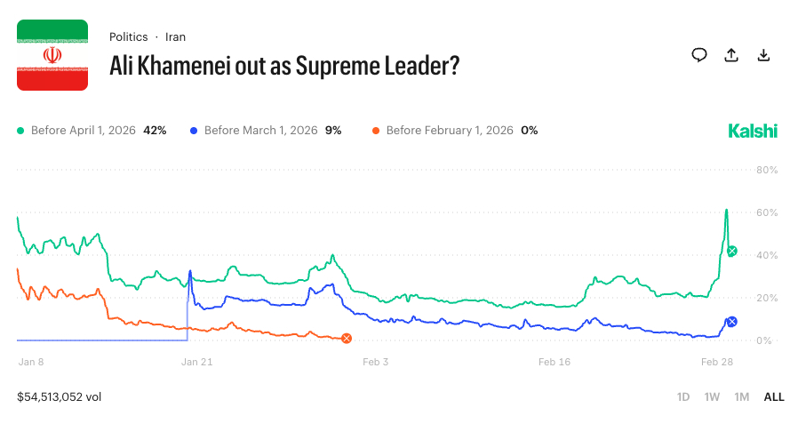806x424 pixels.
Task: Click the blue endpoint marker on chart
Action: tap(731, 322)
